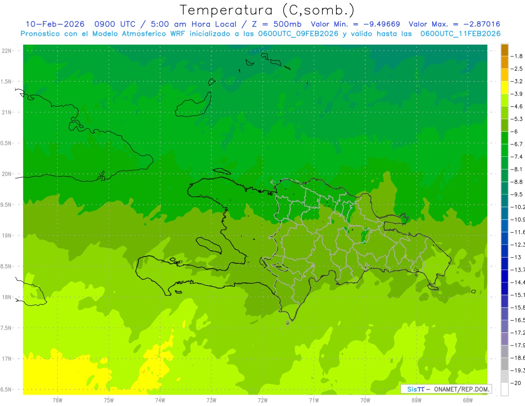Click the "-18.6" colorbar value
This screenshot has height=406, width=525.
pyautogui.click(x=518, y=358)
